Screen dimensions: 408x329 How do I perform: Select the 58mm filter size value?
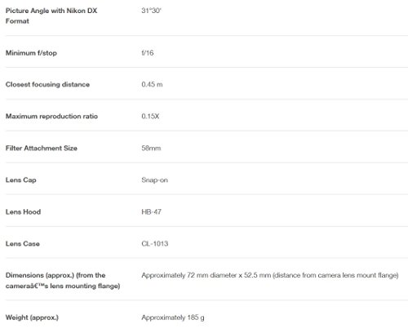[151, 148]
